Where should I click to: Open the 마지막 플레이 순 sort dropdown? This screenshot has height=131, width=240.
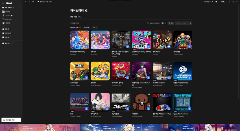coord(76,23)
